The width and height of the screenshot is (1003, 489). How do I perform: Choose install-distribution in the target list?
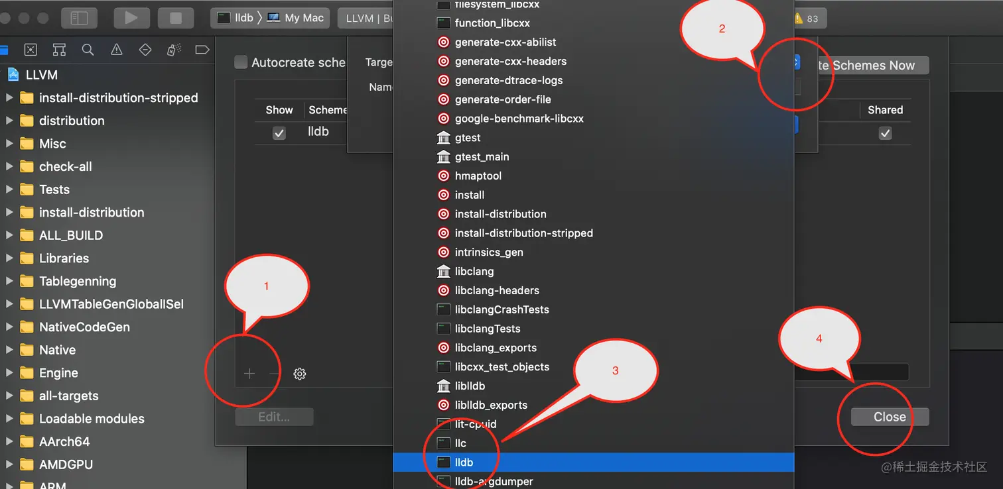[594, 214]
